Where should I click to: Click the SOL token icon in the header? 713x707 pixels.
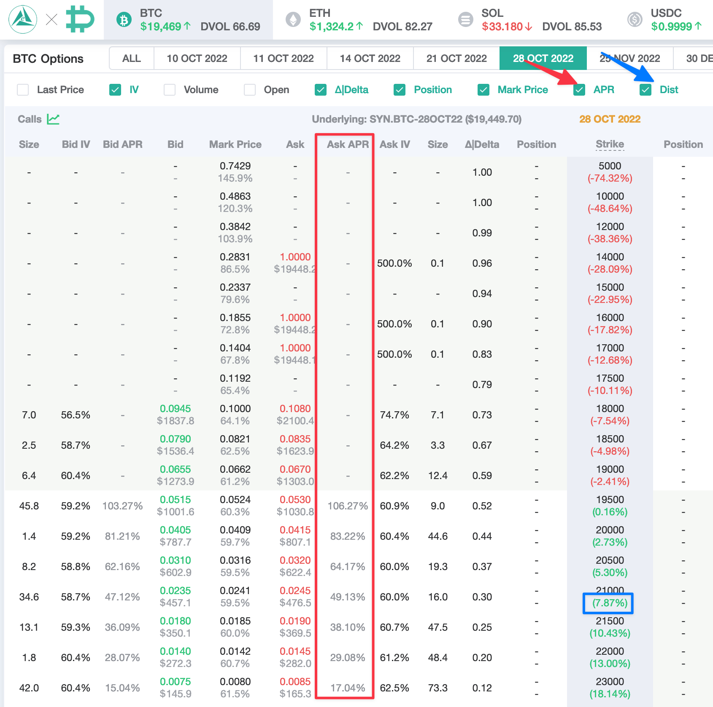click(466, 19)
